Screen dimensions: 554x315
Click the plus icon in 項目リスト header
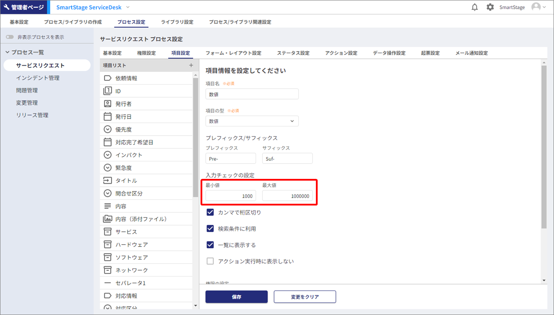coord(190,65)
